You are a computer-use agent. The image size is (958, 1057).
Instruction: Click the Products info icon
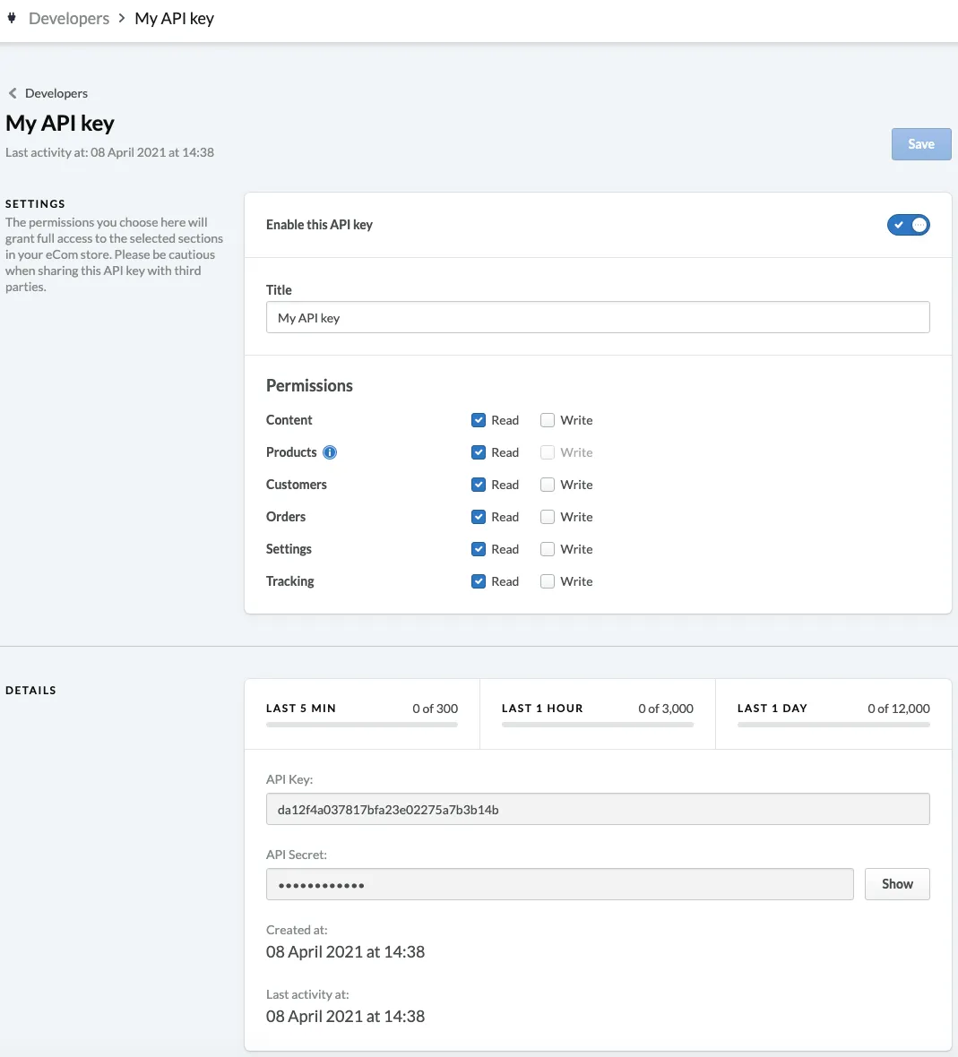[330, 452]
